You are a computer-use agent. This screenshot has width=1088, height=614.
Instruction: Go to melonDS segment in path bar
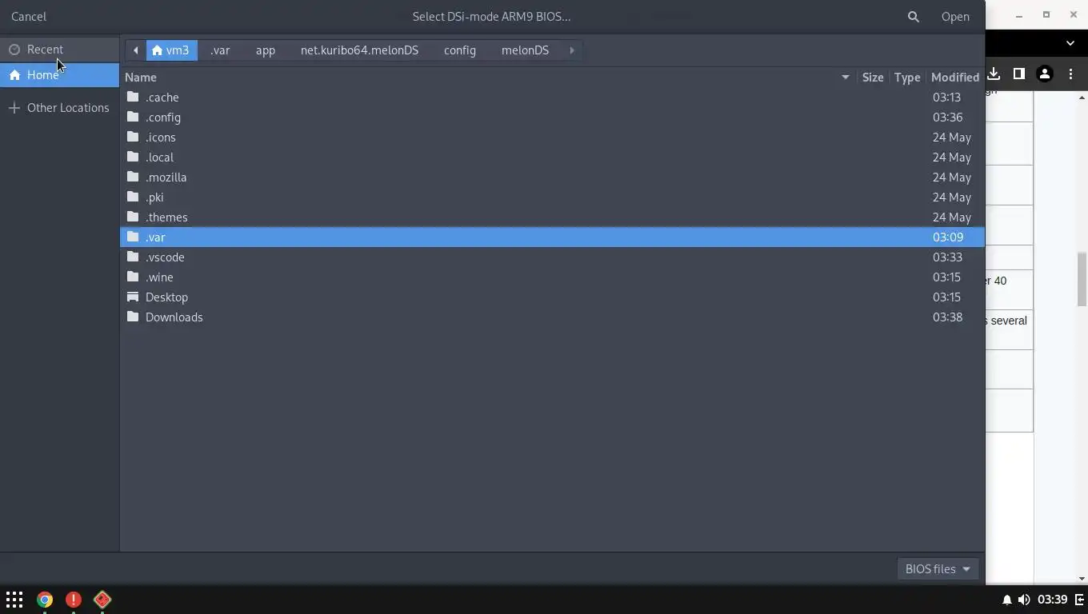525,50
